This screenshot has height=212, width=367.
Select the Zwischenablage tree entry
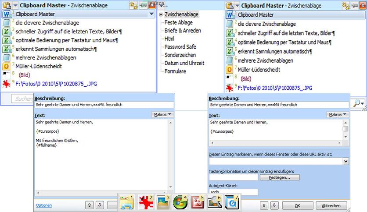(x=181, y=14)
